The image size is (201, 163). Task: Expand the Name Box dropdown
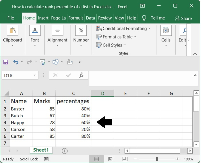35,75
